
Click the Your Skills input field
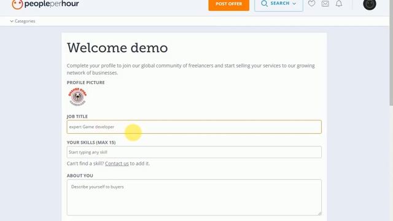tap(194, 152)
